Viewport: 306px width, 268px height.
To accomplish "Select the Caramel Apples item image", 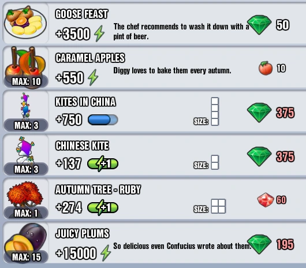I will click(x=25, y=68).
